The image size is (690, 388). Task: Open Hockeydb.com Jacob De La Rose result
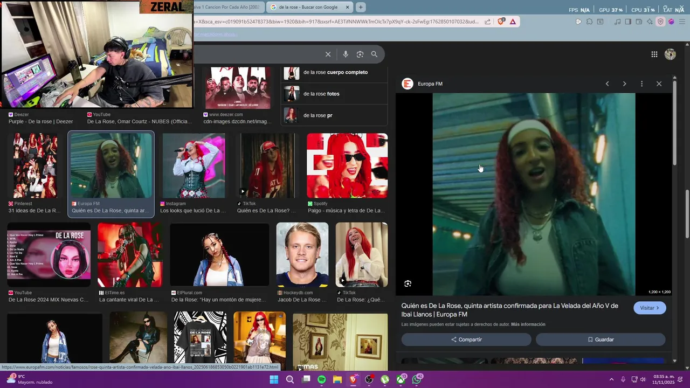(302, 262)
